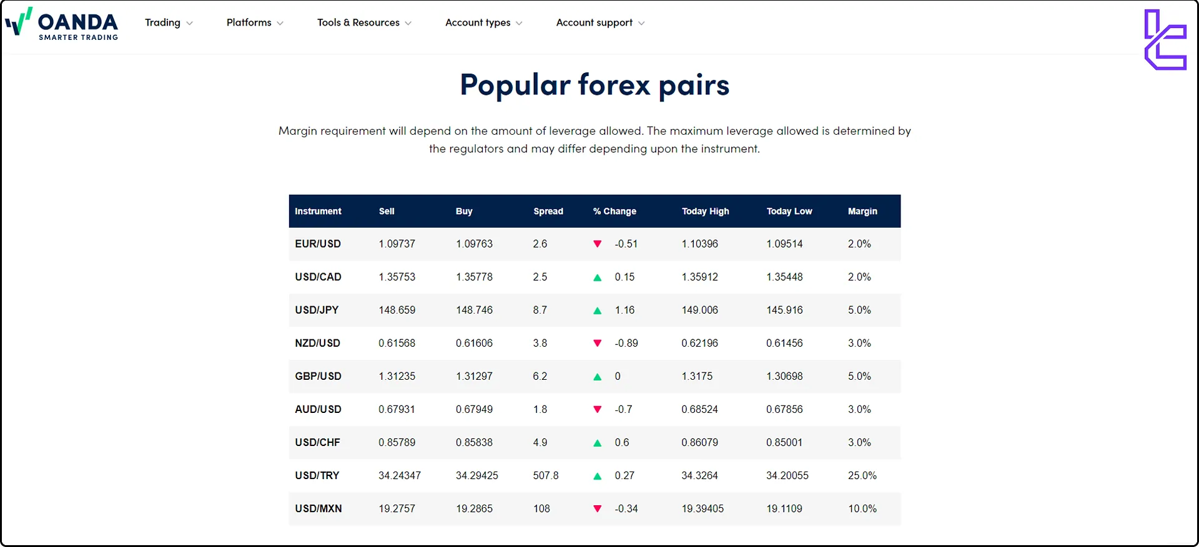Select the USD/CAD instrument
Image resolution: width=1199 pixels, height=547 pixels.
pyautogui.click(x=318, y=277)
